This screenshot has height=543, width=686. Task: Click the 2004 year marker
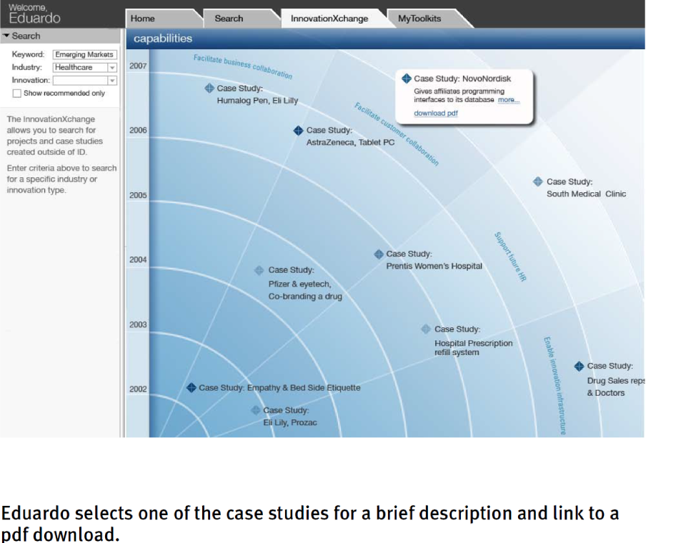click(138, 259)
